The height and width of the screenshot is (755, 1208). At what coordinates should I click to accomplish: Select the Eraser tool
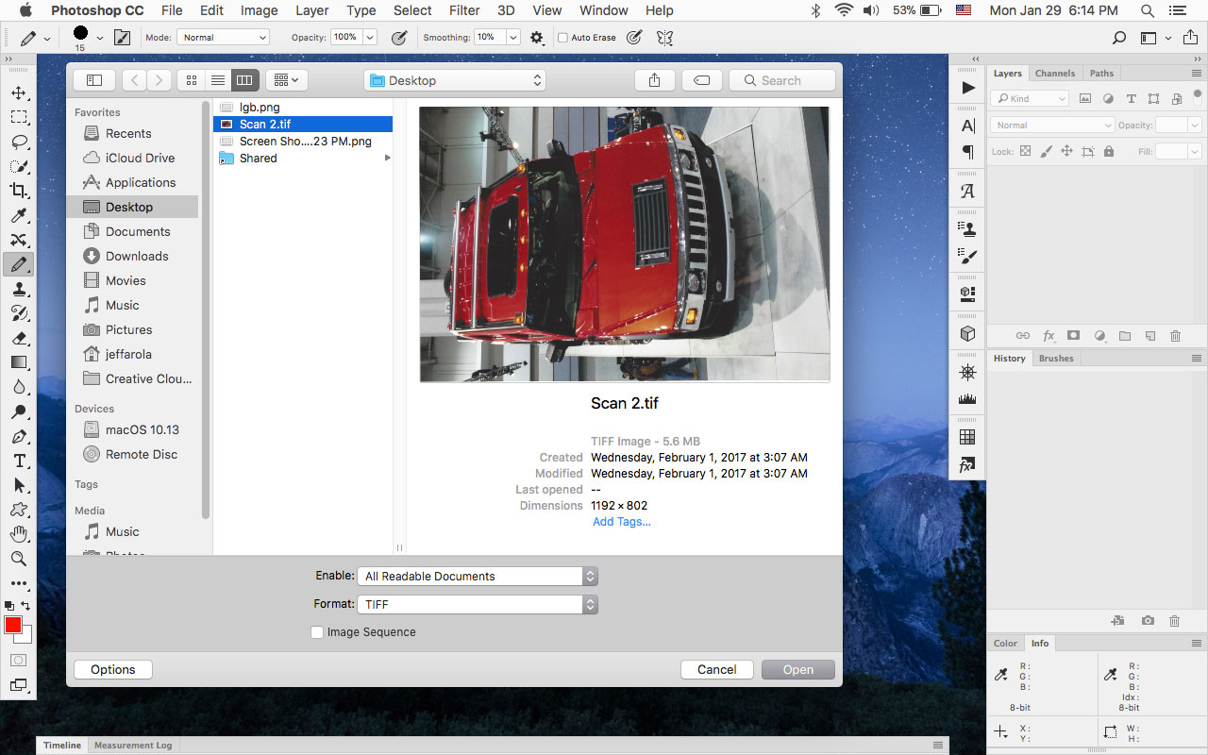point(19,338)
